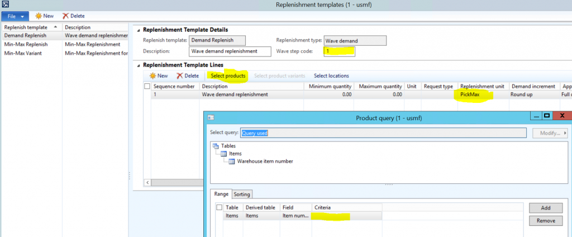Collapse Replenishment Template Details section

click(139, 30)
